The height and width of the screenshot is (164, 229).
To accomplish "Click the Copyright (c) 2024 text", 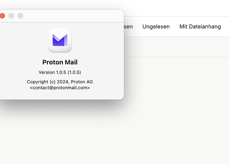I will click(x=48, y=82).
